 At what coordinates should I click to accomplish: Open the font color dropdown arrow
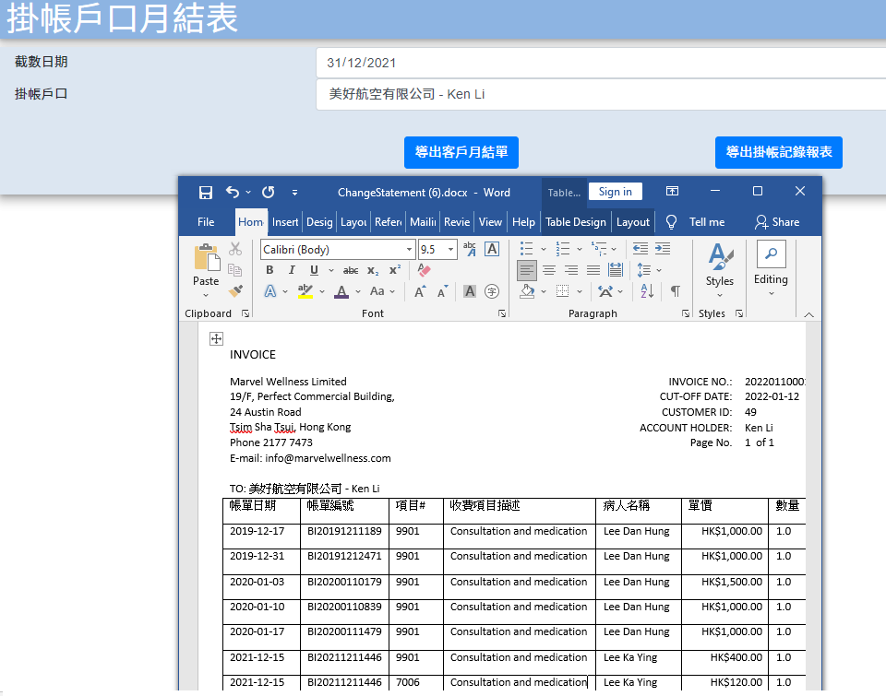tap(358, 292)
